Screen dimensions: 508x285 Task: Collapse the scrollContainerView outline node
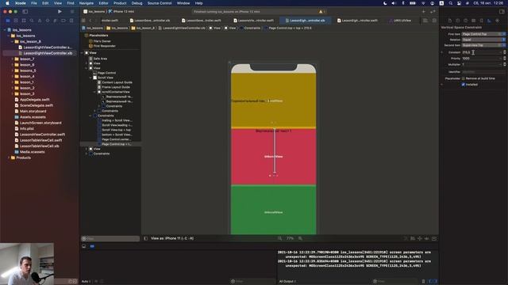click(95, 92)
